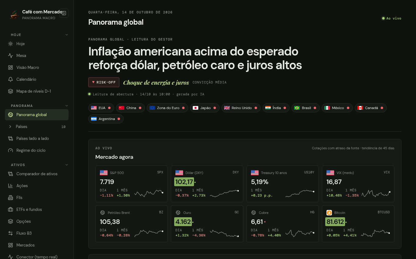The height and width of the screenshot is (259, 416).
Task: Click the RISK-OFF badge
Action: [104, 82]
